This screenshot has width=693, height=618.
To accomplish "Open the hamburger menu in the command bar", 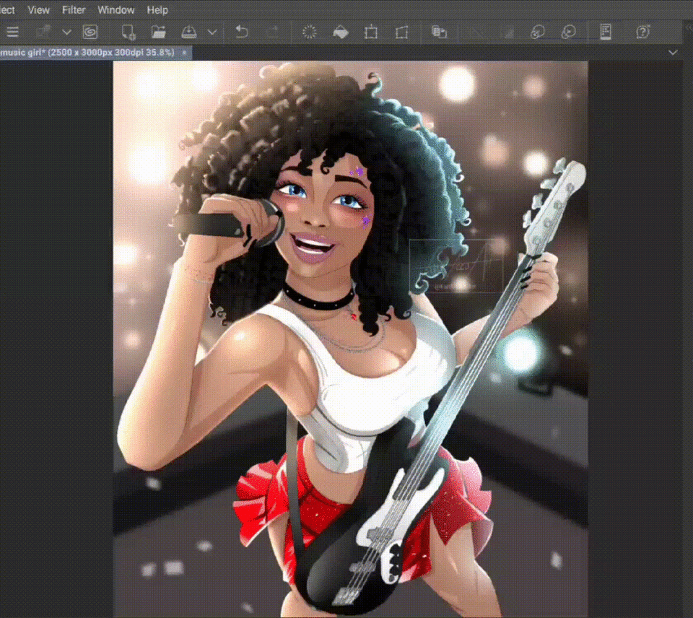I will [12, 32].
